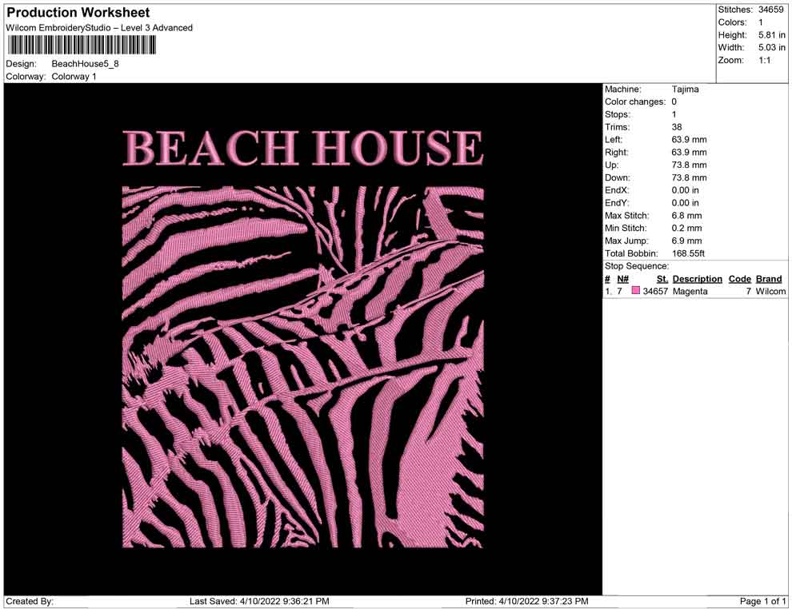Click the 'Brand' column header
The image size is (792, 609).
pos(769,279)
